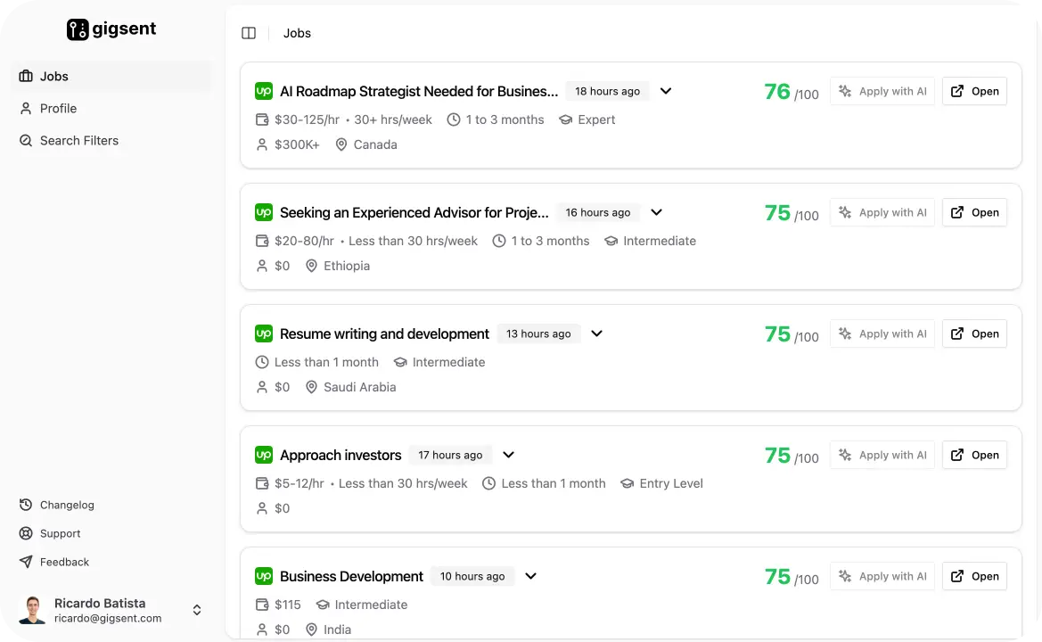Open the Resume writing and development job
The image size is (1042, 642).
pos(974,333)
